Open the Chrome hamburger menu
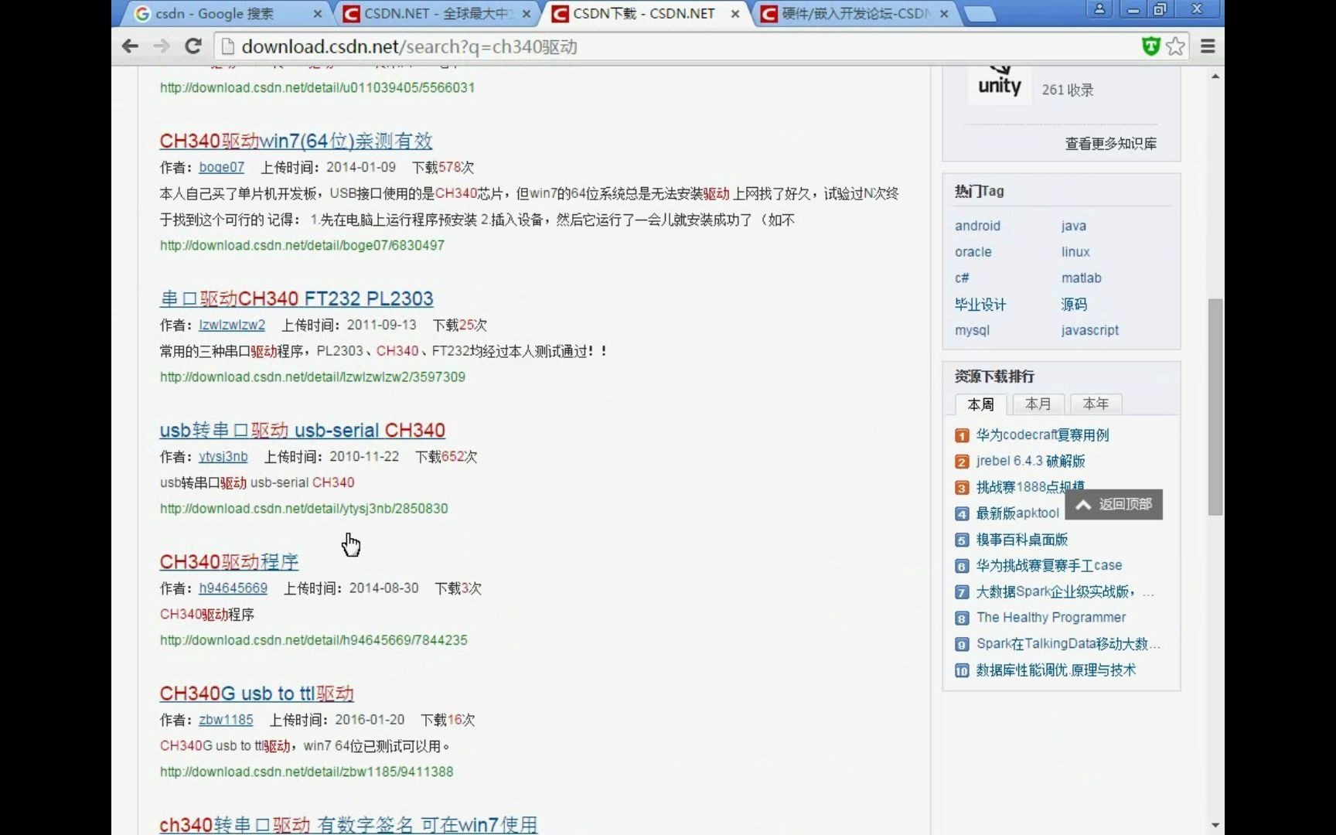Screen dimensions: 1336x835 (x=1208, y=46)
